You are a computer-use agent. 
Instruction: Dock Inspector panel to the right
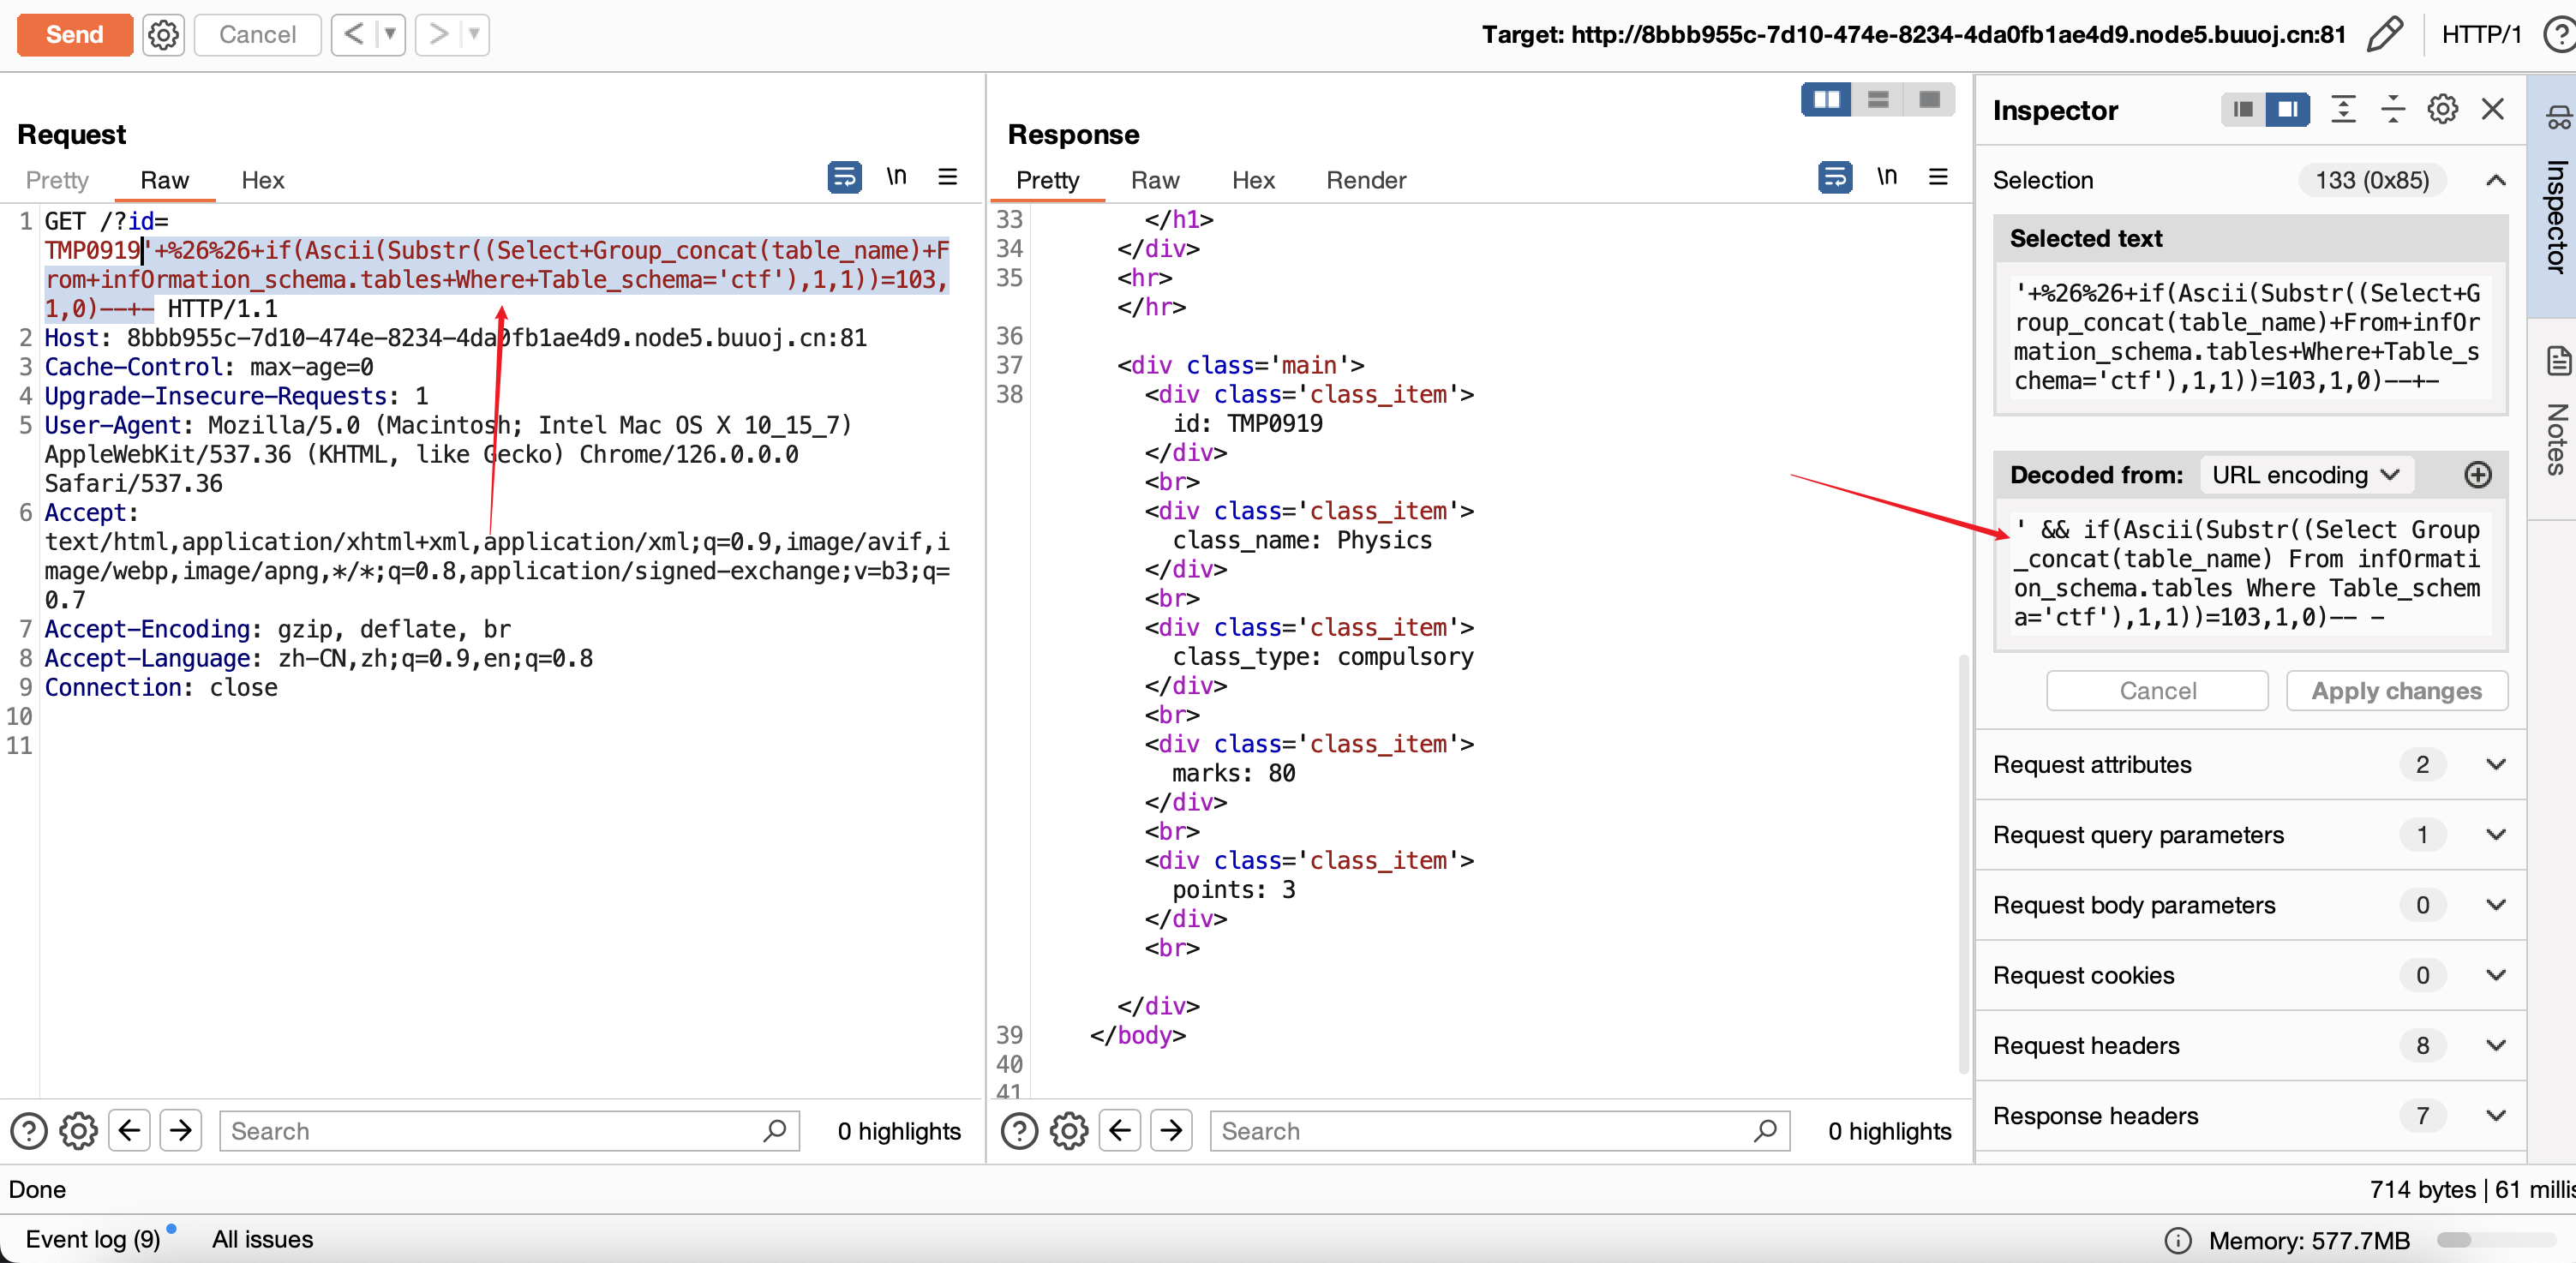click(2288, 109)
